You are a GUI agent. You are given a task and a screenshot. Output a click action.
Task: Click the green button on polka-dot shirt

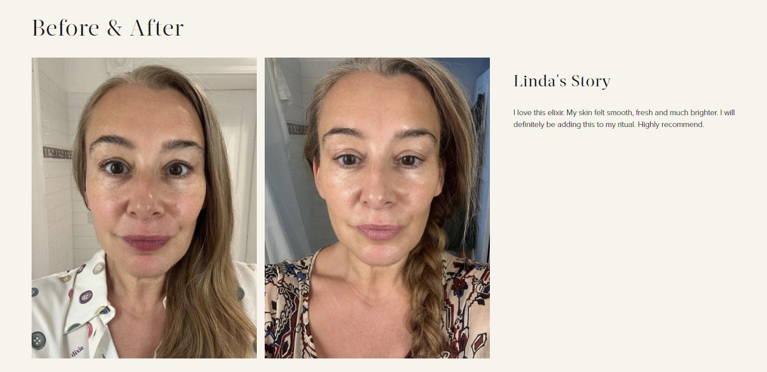[x=38, y=340]
